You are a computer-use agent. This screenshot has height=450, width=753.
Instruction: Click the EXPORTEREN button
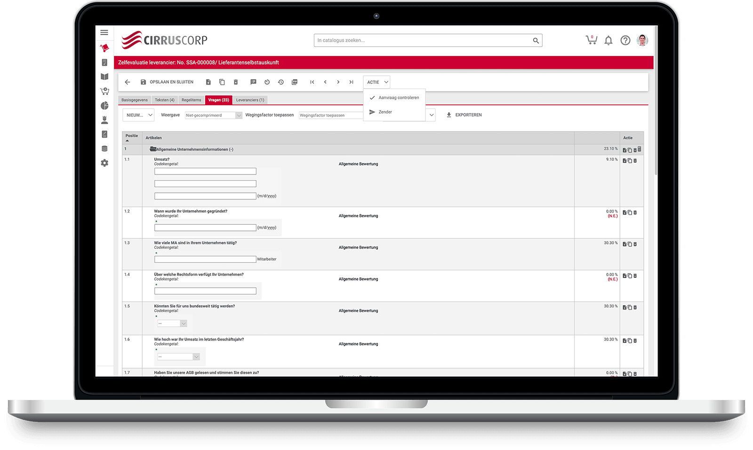tap(464, 115)
